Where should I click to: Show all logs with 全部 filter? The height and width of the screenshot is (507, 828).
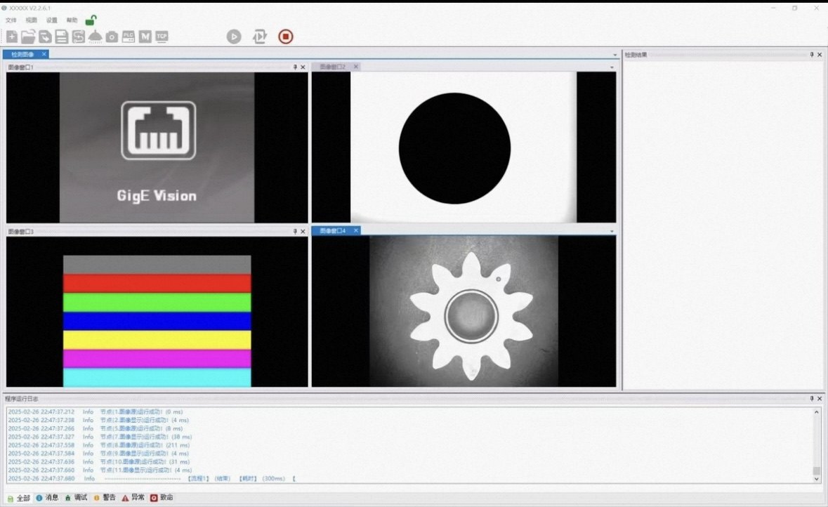coord(19,498)
